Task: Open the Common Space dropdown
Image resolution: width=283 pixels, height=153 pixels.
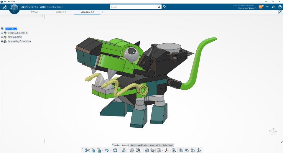Action: pos(248,8)
